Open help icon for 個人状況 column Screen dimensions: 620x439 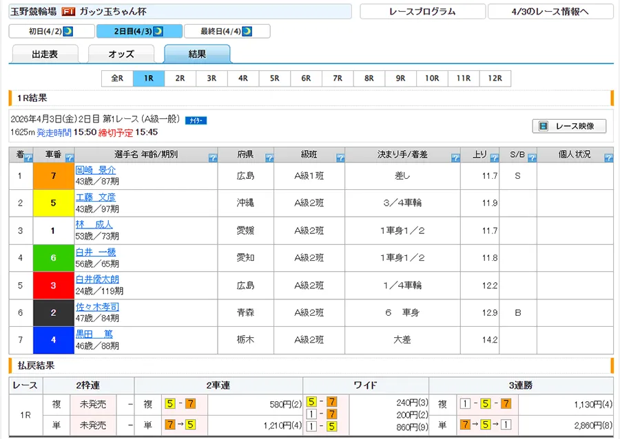[608, 158]
